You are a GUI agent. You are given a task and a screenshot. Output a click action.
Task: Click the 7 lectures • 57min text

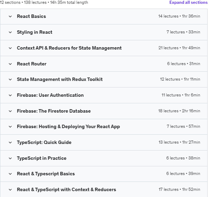click(183, 126)
